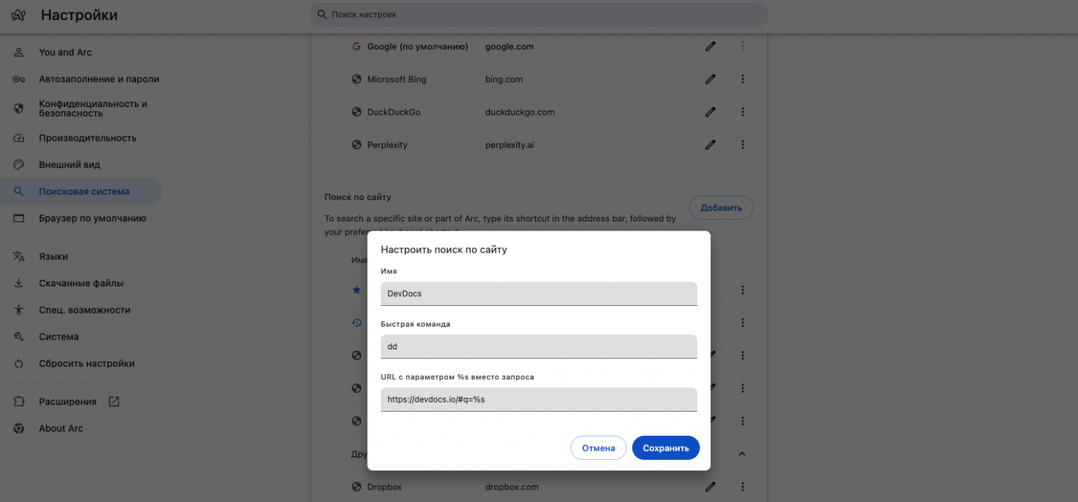The width and height of the screenshot is (1078, 502).
Task: Edit Dropbox with pencil icon
Action: click(710, 487)
